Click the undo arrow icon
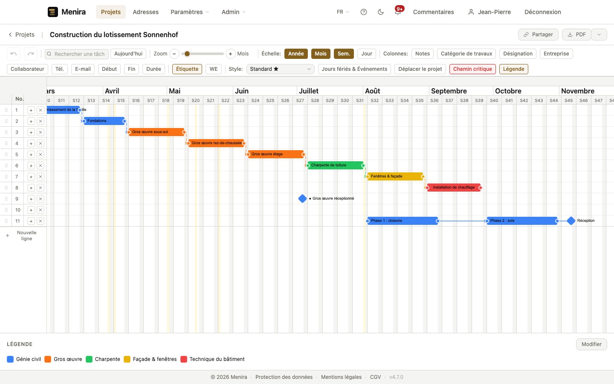 tap(14, 54)
